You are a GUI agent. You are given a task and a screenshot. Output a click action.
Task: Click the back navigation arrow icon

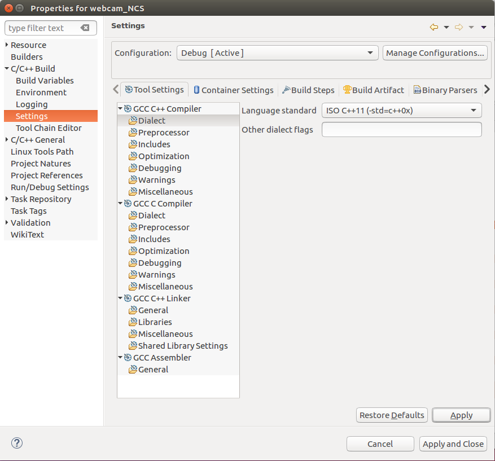[433, 27]
